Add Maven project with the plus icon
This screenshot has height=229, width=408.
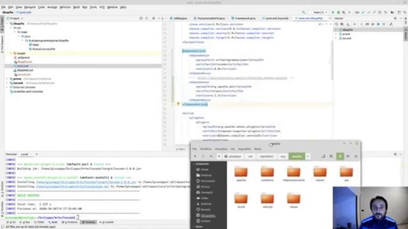click(354, 24)
